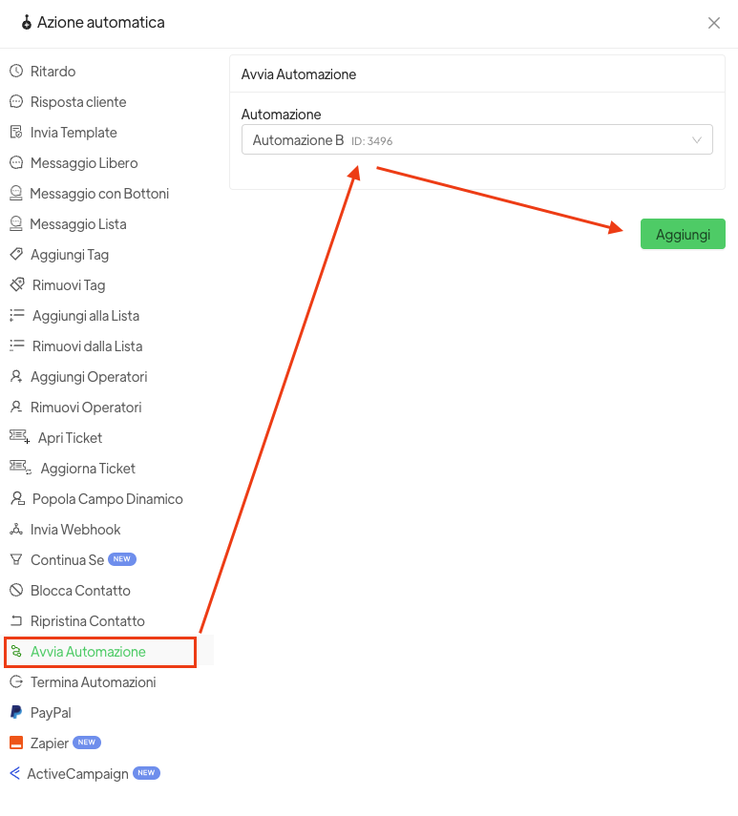738x816 pixels.
Task: Click the ActiveCampaign arrow icon
Action: (x=14, y=774)
